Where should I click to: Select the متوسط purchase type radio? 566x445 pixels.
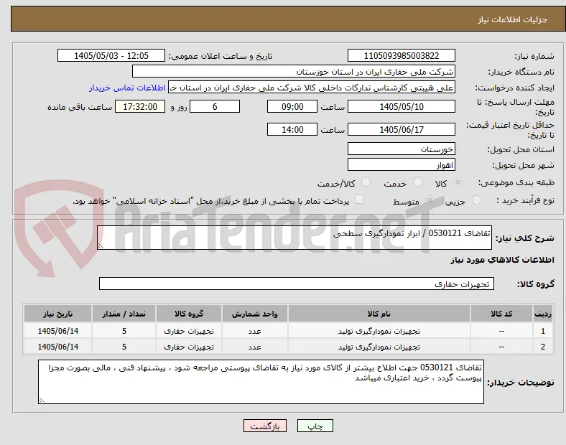click(x=430, y=200)
